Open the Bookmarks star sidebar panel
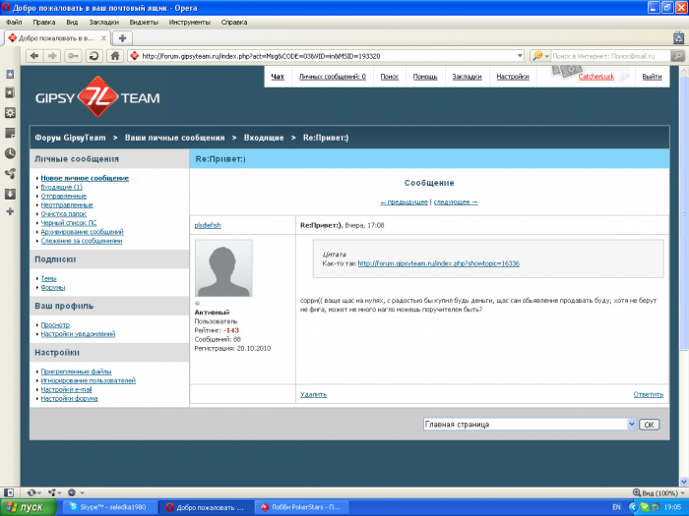The height and width of the screenshot is (516, 689). (x=10, y=74)
